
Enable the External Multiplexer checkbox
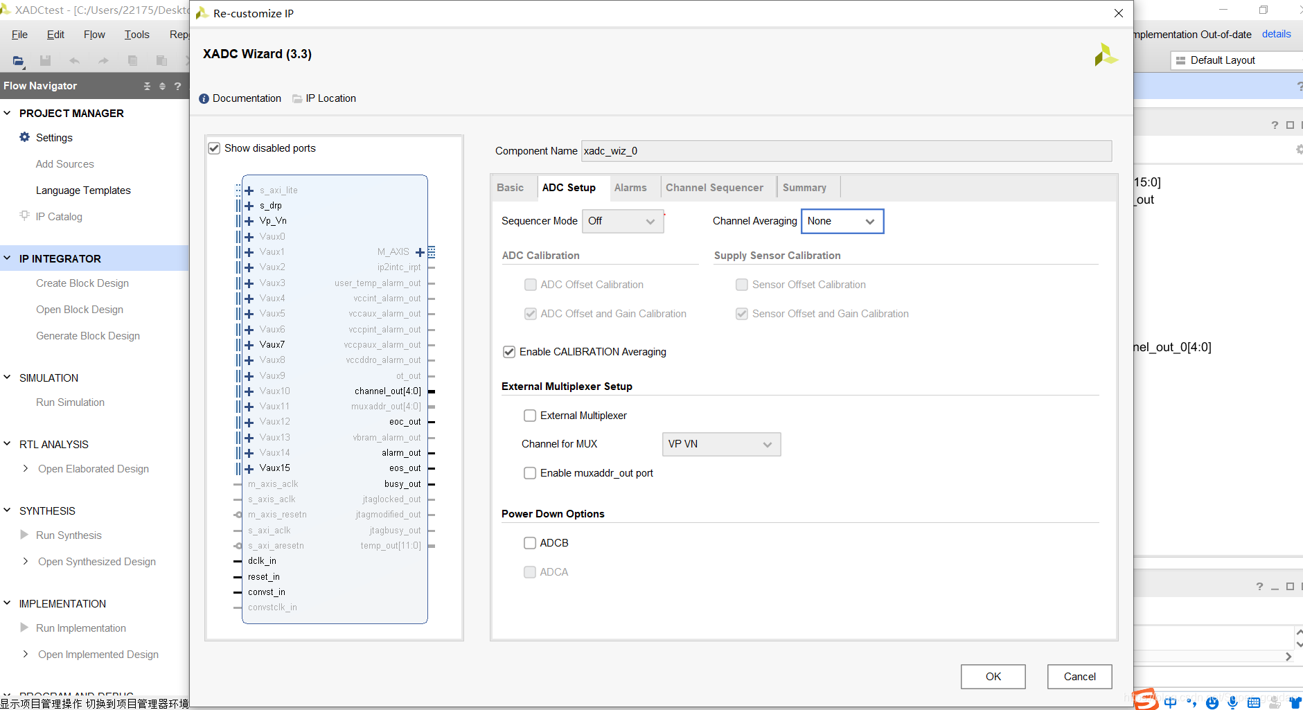(x=530, y=416)
